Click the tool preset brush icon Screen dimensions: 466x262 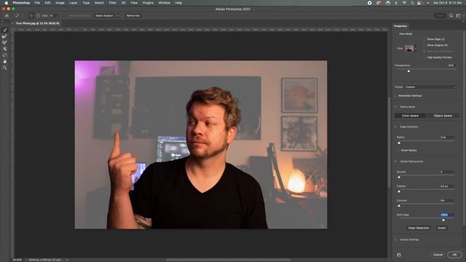pyautogui.click(x=17, y=15)
